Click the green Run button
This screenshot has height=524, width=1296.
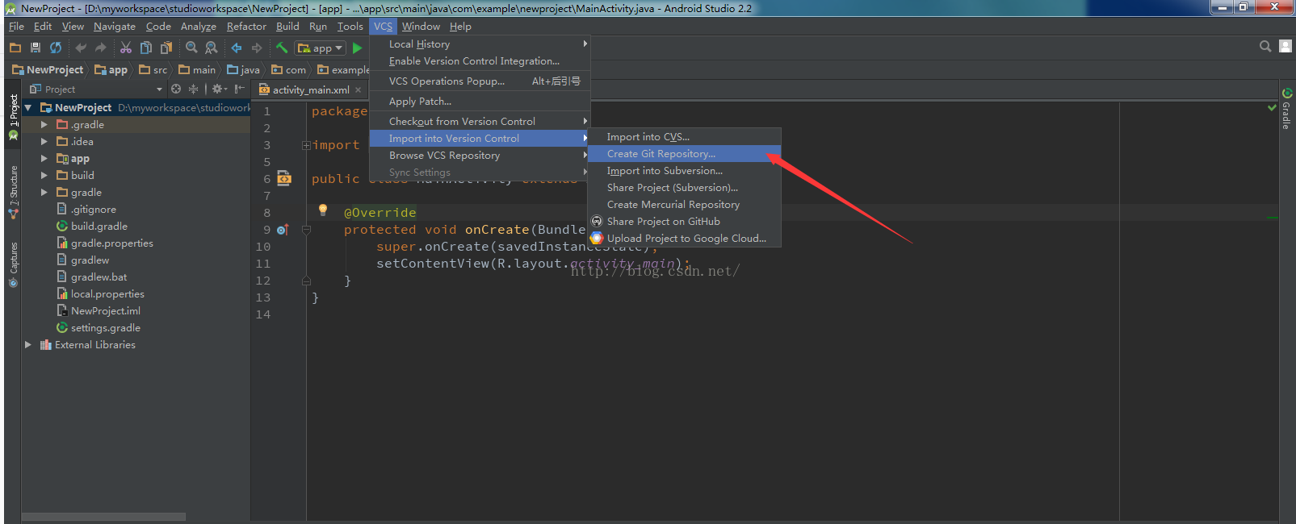click(358, 48)
